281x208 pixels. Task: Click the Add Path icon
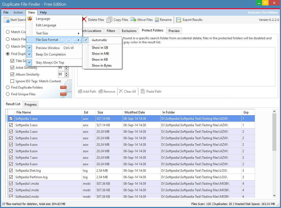tap(80, 91)
